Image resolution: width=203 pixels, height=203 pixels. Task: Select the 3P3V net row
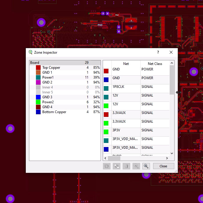click(136, 132)
